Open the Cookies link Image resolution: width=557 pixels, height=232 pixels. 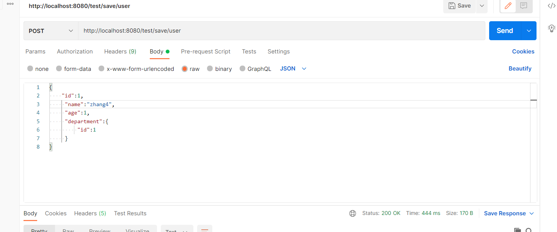point(523,52)
